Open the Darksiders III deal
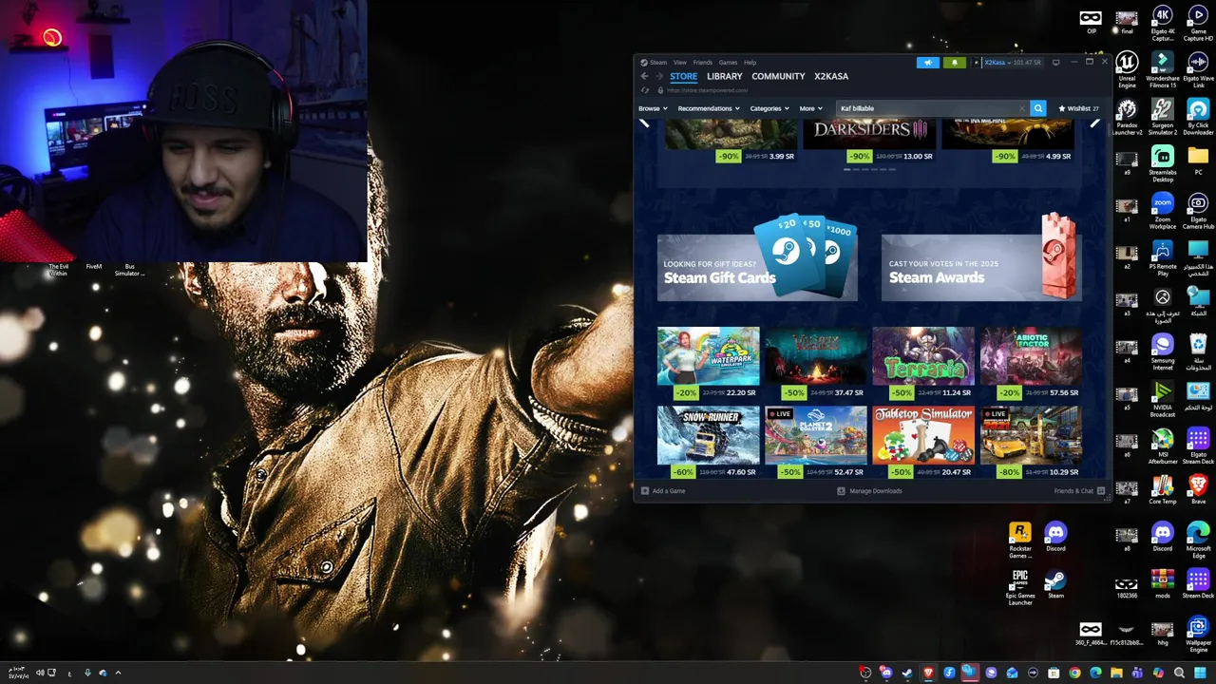 (869, 141)
